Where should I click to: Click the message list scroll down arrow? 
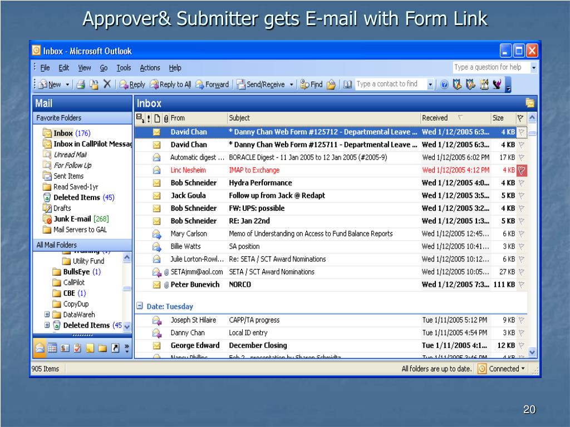pyautogui.click(x=532, y=352)
